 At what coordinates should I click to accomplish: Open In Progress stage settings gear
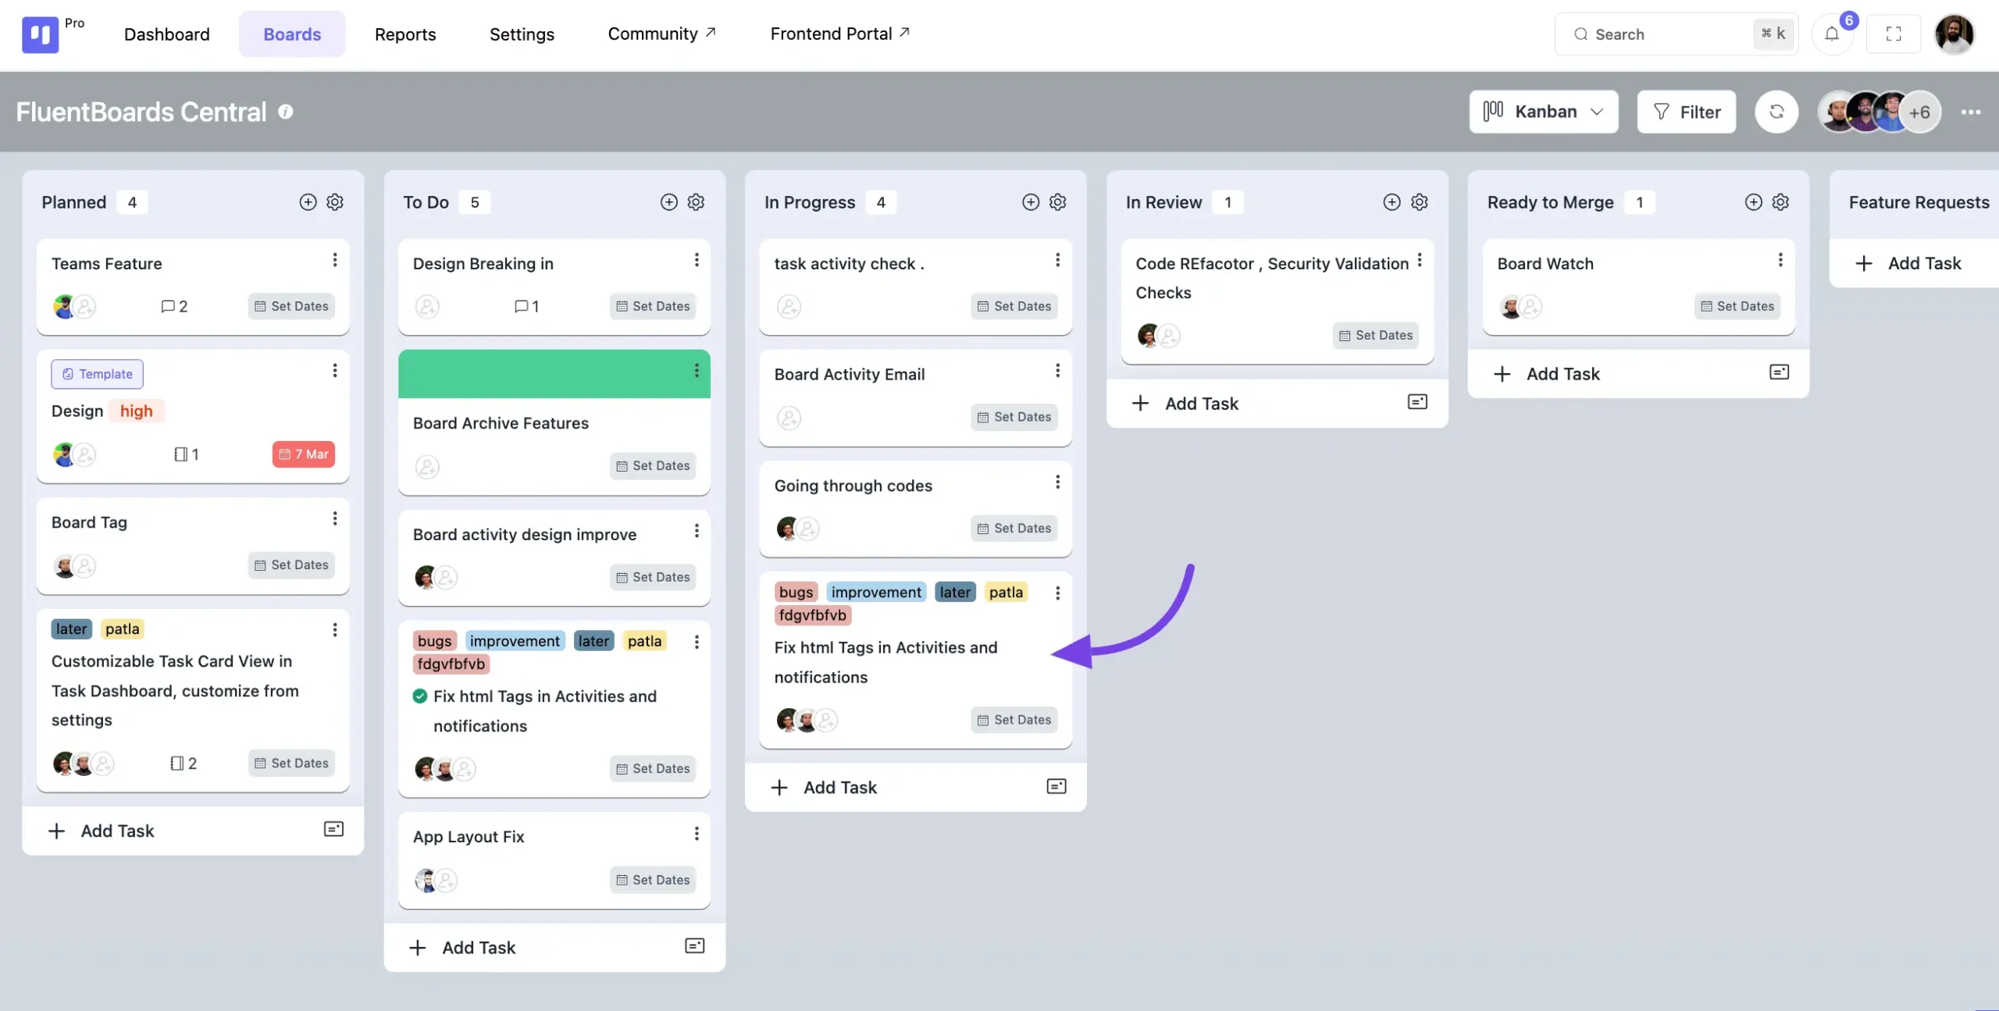tap(1057, 202)
